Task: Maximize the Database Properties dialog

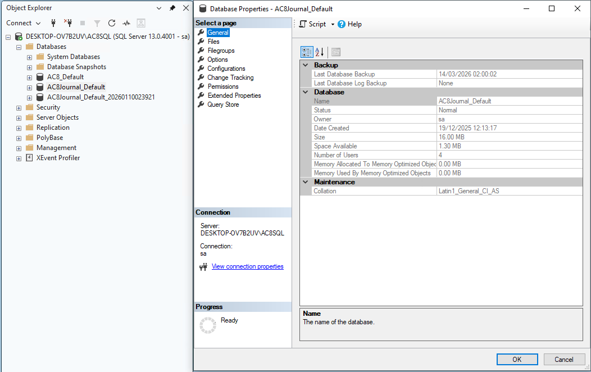Action: pos(552,8)
